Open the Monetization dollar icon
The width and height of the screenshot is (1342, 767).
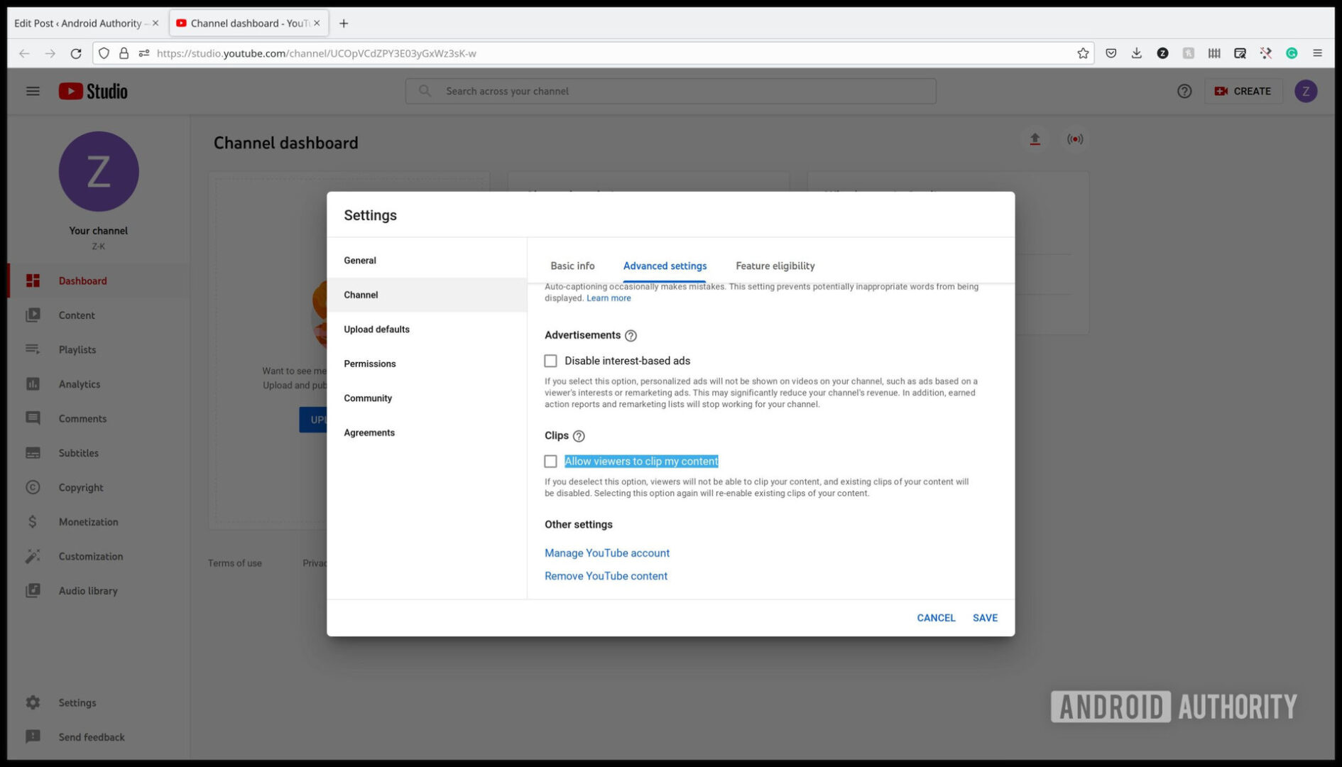pyautogui.click(x=33, y=521)
